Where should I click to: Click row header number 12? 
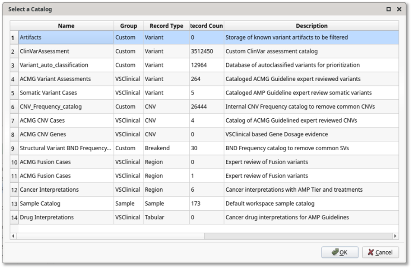[14, 190]
